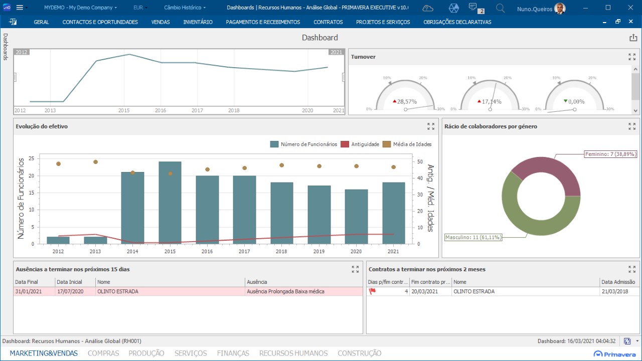Click the blue hexagon apps icon
Image resolution: width=642 pixels, height=361 pixels.
(453, 8)
